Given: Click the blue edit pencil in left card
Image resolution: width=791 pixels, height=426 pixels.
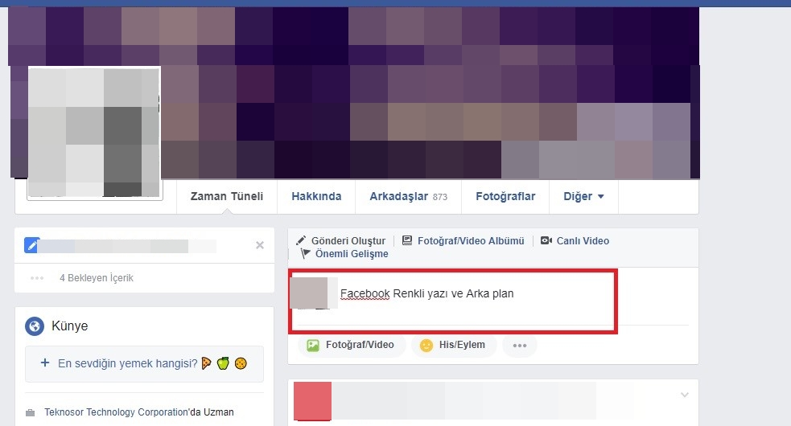Looking at the screenshot, I should (x=31, y=245).
